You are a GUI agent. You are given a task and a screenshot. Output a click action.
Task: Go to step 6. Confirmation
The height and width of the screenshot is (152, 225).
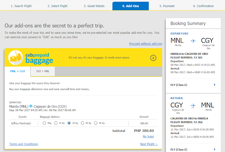point(203,6)
